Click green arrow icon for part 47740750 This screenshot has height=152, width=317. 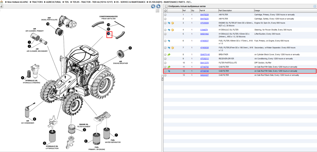pyautogui.click(x=169, y=67)
